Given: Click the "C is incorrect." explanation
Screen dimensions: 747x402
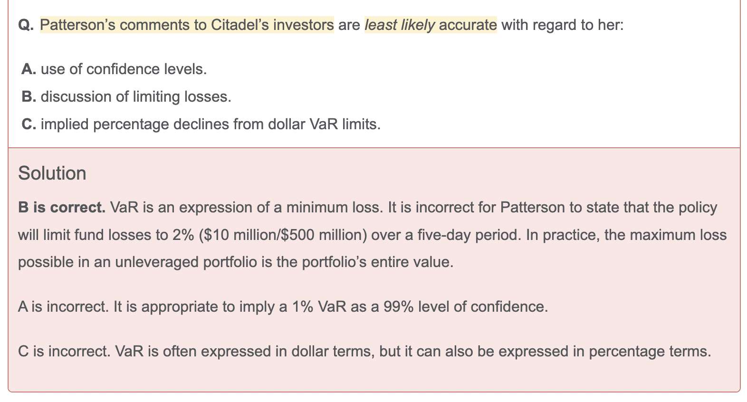Looking at the screenshot, I should (x=64, y=352).
